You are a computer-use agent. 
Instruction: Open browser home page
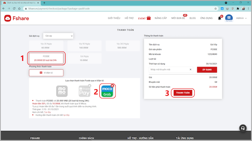19,8
